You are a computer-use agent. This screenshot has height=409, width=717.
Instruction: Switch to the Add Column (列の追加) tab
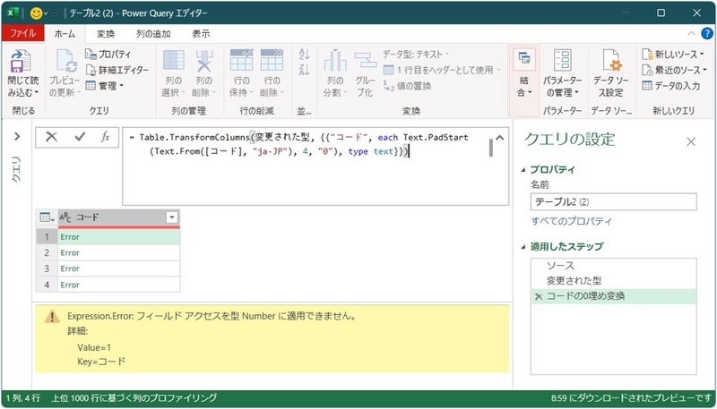153,34
